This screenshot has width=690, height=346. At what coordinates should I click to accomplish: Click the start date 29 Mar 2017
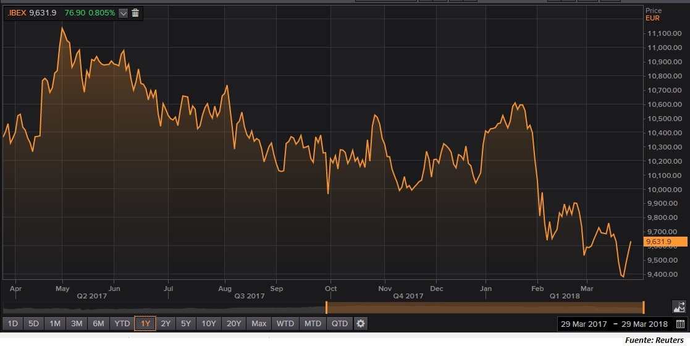coord(584,324)
